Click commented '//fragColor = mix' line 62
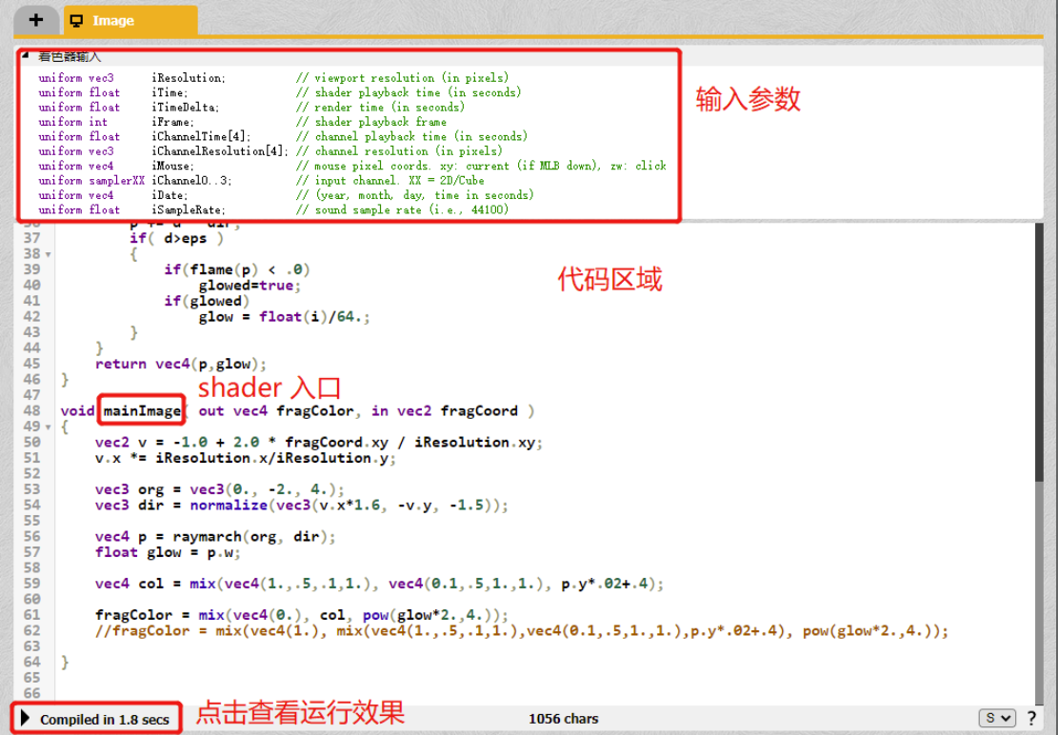The height and width of the screenshot is (735, 1058). [522, 631]
